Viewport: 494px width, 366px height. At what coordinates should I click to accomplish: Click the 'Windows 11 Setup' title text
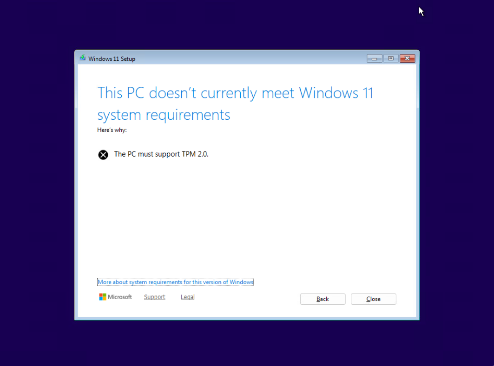pyautogui.click(x=112, y=59)
